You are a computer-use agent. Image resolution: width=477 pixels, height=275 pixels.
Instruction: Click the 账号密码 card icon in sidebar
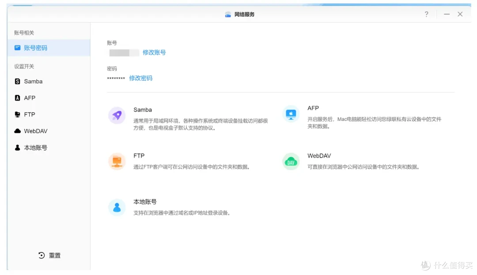coord(17,48)
